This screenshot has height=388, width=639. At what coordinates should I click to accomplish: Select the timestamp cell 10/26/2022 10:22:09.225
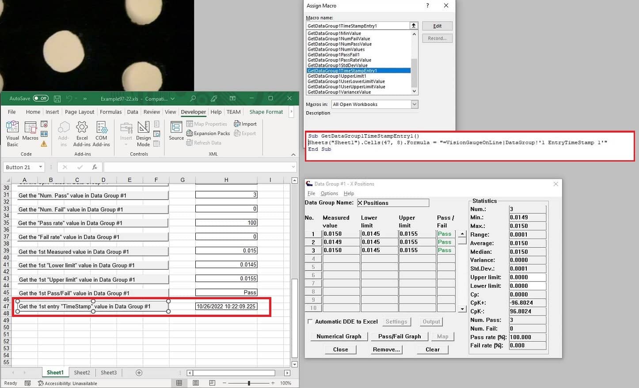tap(226, 306)
